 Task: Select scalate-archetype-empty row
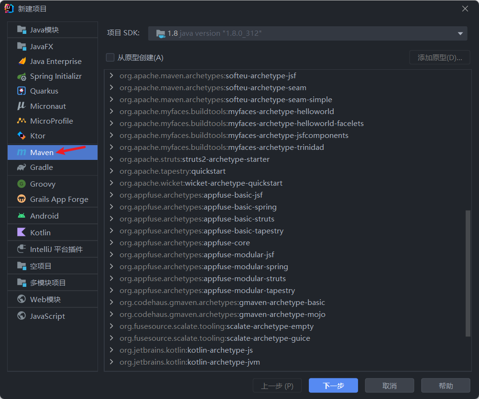click(287, 326)
